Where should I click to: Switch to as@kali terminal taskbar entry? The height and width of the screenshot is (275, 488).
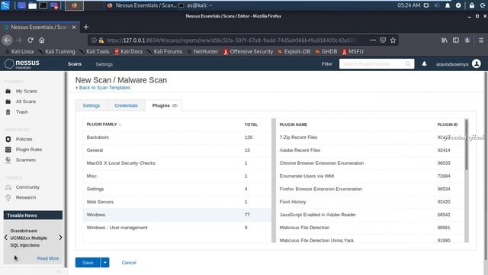click(196, 5)
